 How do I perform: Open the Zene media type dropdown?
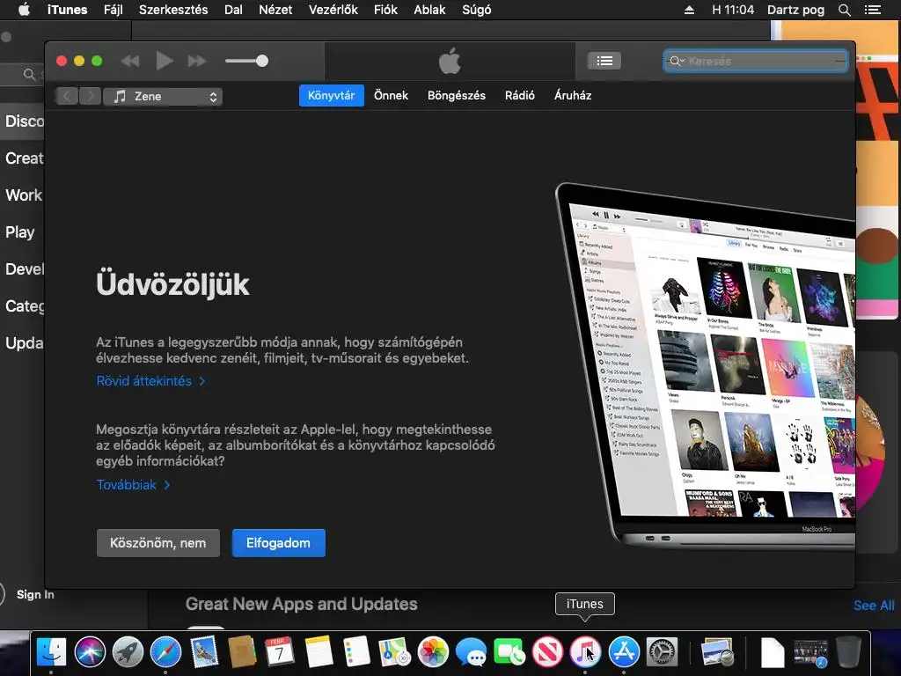click(x=163, y=97)
